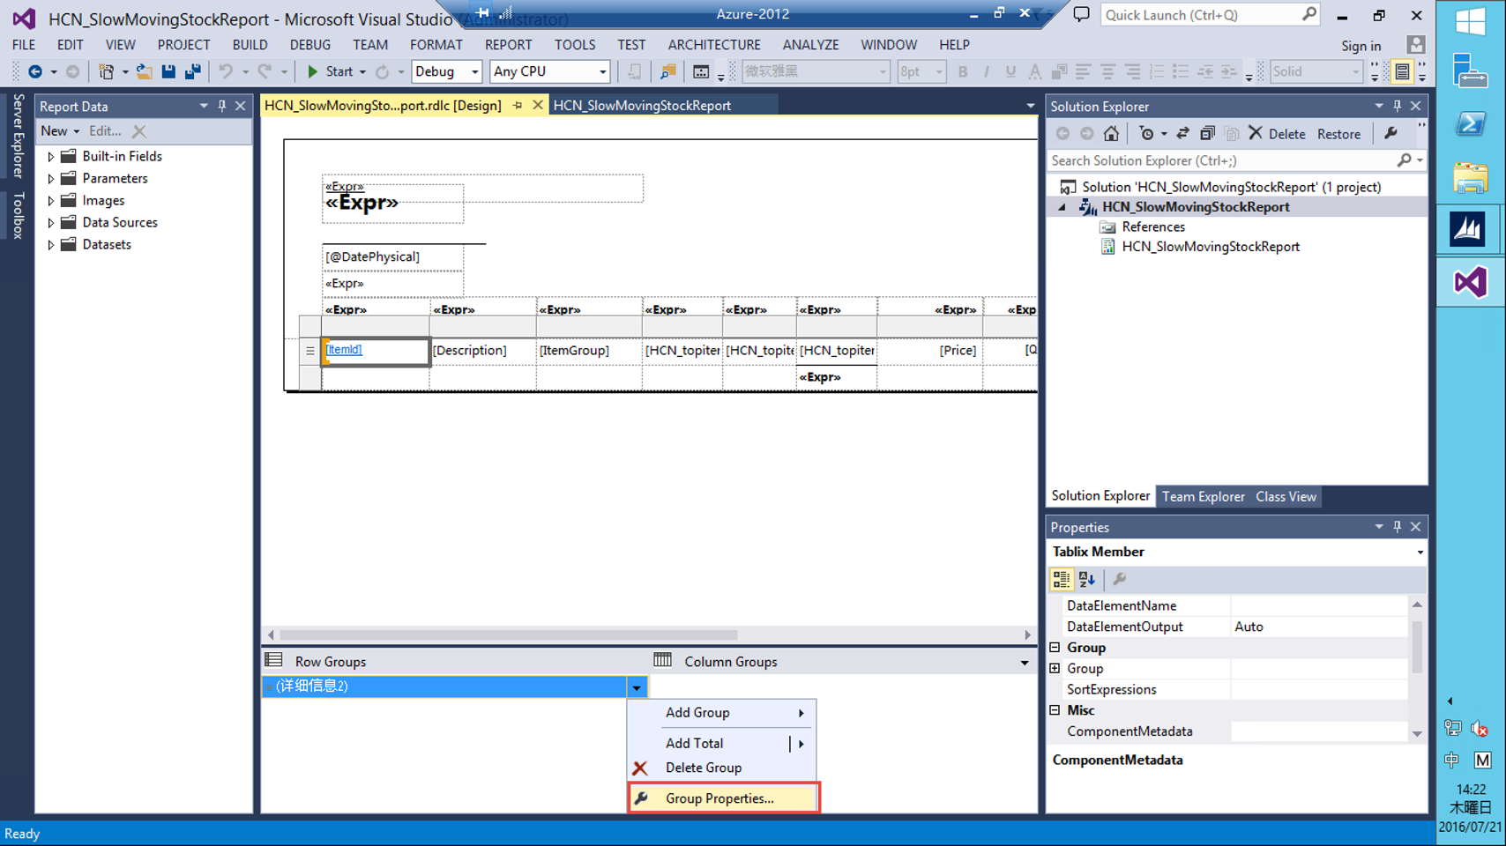
Task: Choose Delete Group in context menu
Action: pyautogui.click(x=723, y=768)
